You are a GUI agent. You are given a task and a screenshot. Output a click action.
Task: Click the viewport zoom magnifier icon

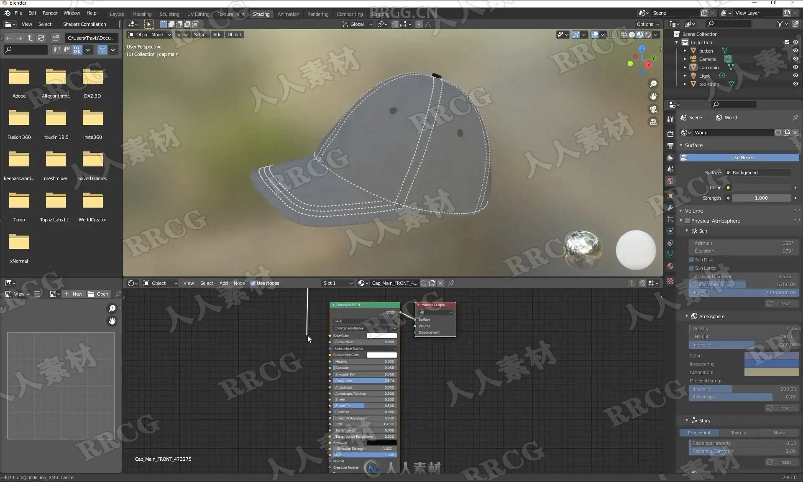click(653, 84)
